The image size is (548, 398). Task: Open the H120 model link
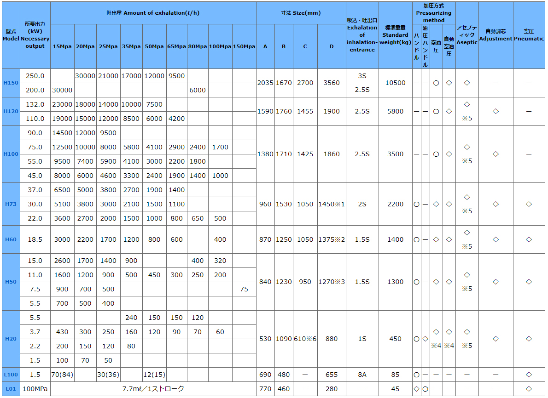[11, 111]
